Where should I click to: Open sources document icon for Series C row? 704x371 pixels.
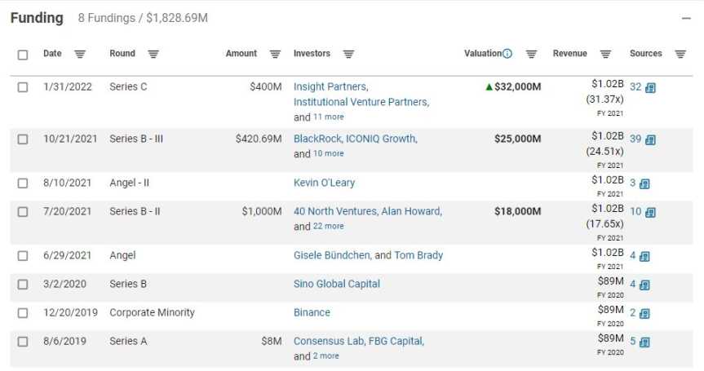650,88
